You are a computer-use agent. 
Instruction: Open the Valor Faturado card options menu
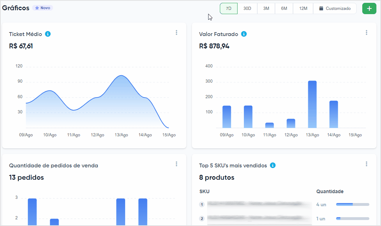(x=367, y=32)
